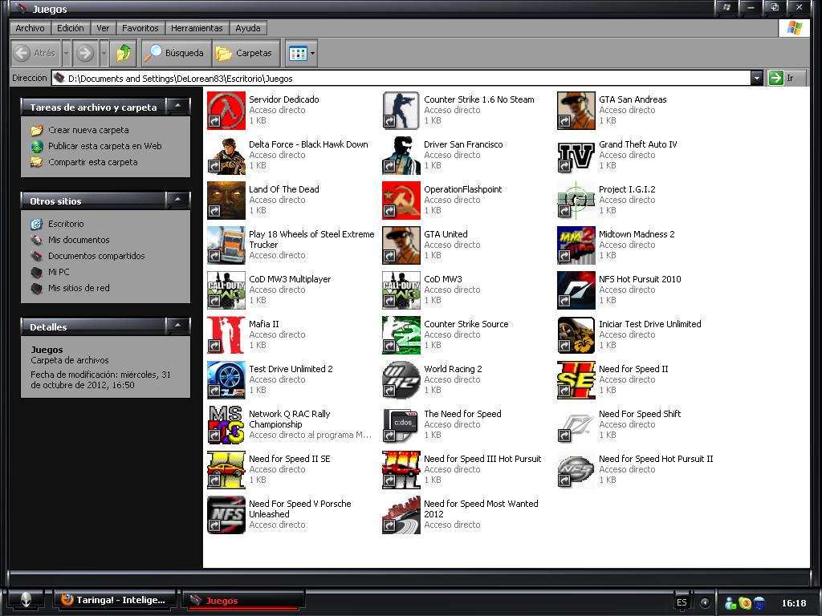Click the Test Drive Unlimited 2 icon
The height and width of the screenshot is (616, 822).
click(226, 380)
